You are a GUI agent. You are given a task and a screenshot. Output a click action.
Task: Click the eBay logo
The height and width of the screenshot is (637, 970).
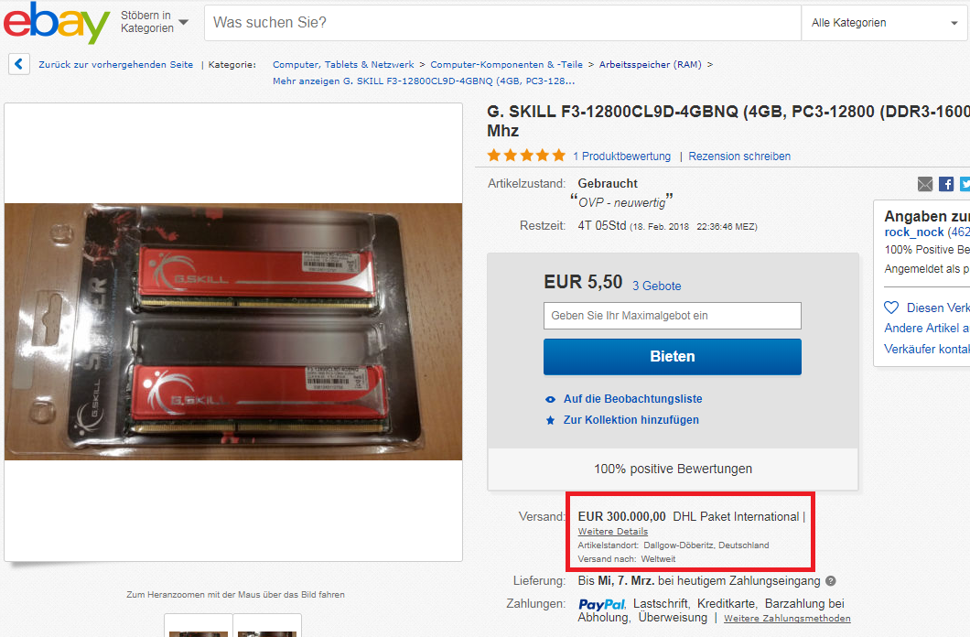(57, 23)
